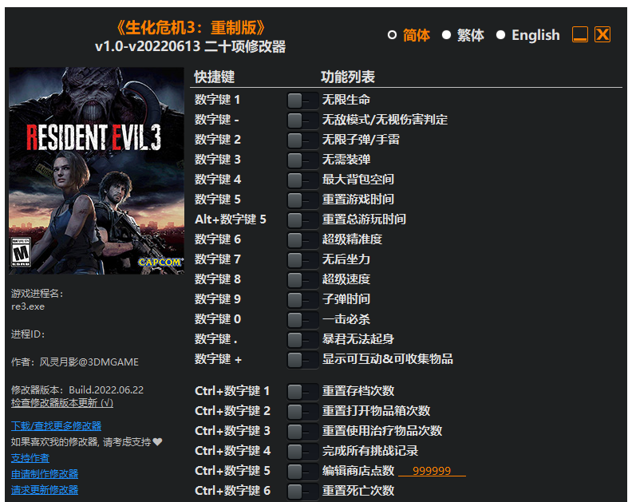Image resolution: width=632 pixels, height=502 pixels.
Task: Select 繁体 language radio button
Action: (446, 35)
